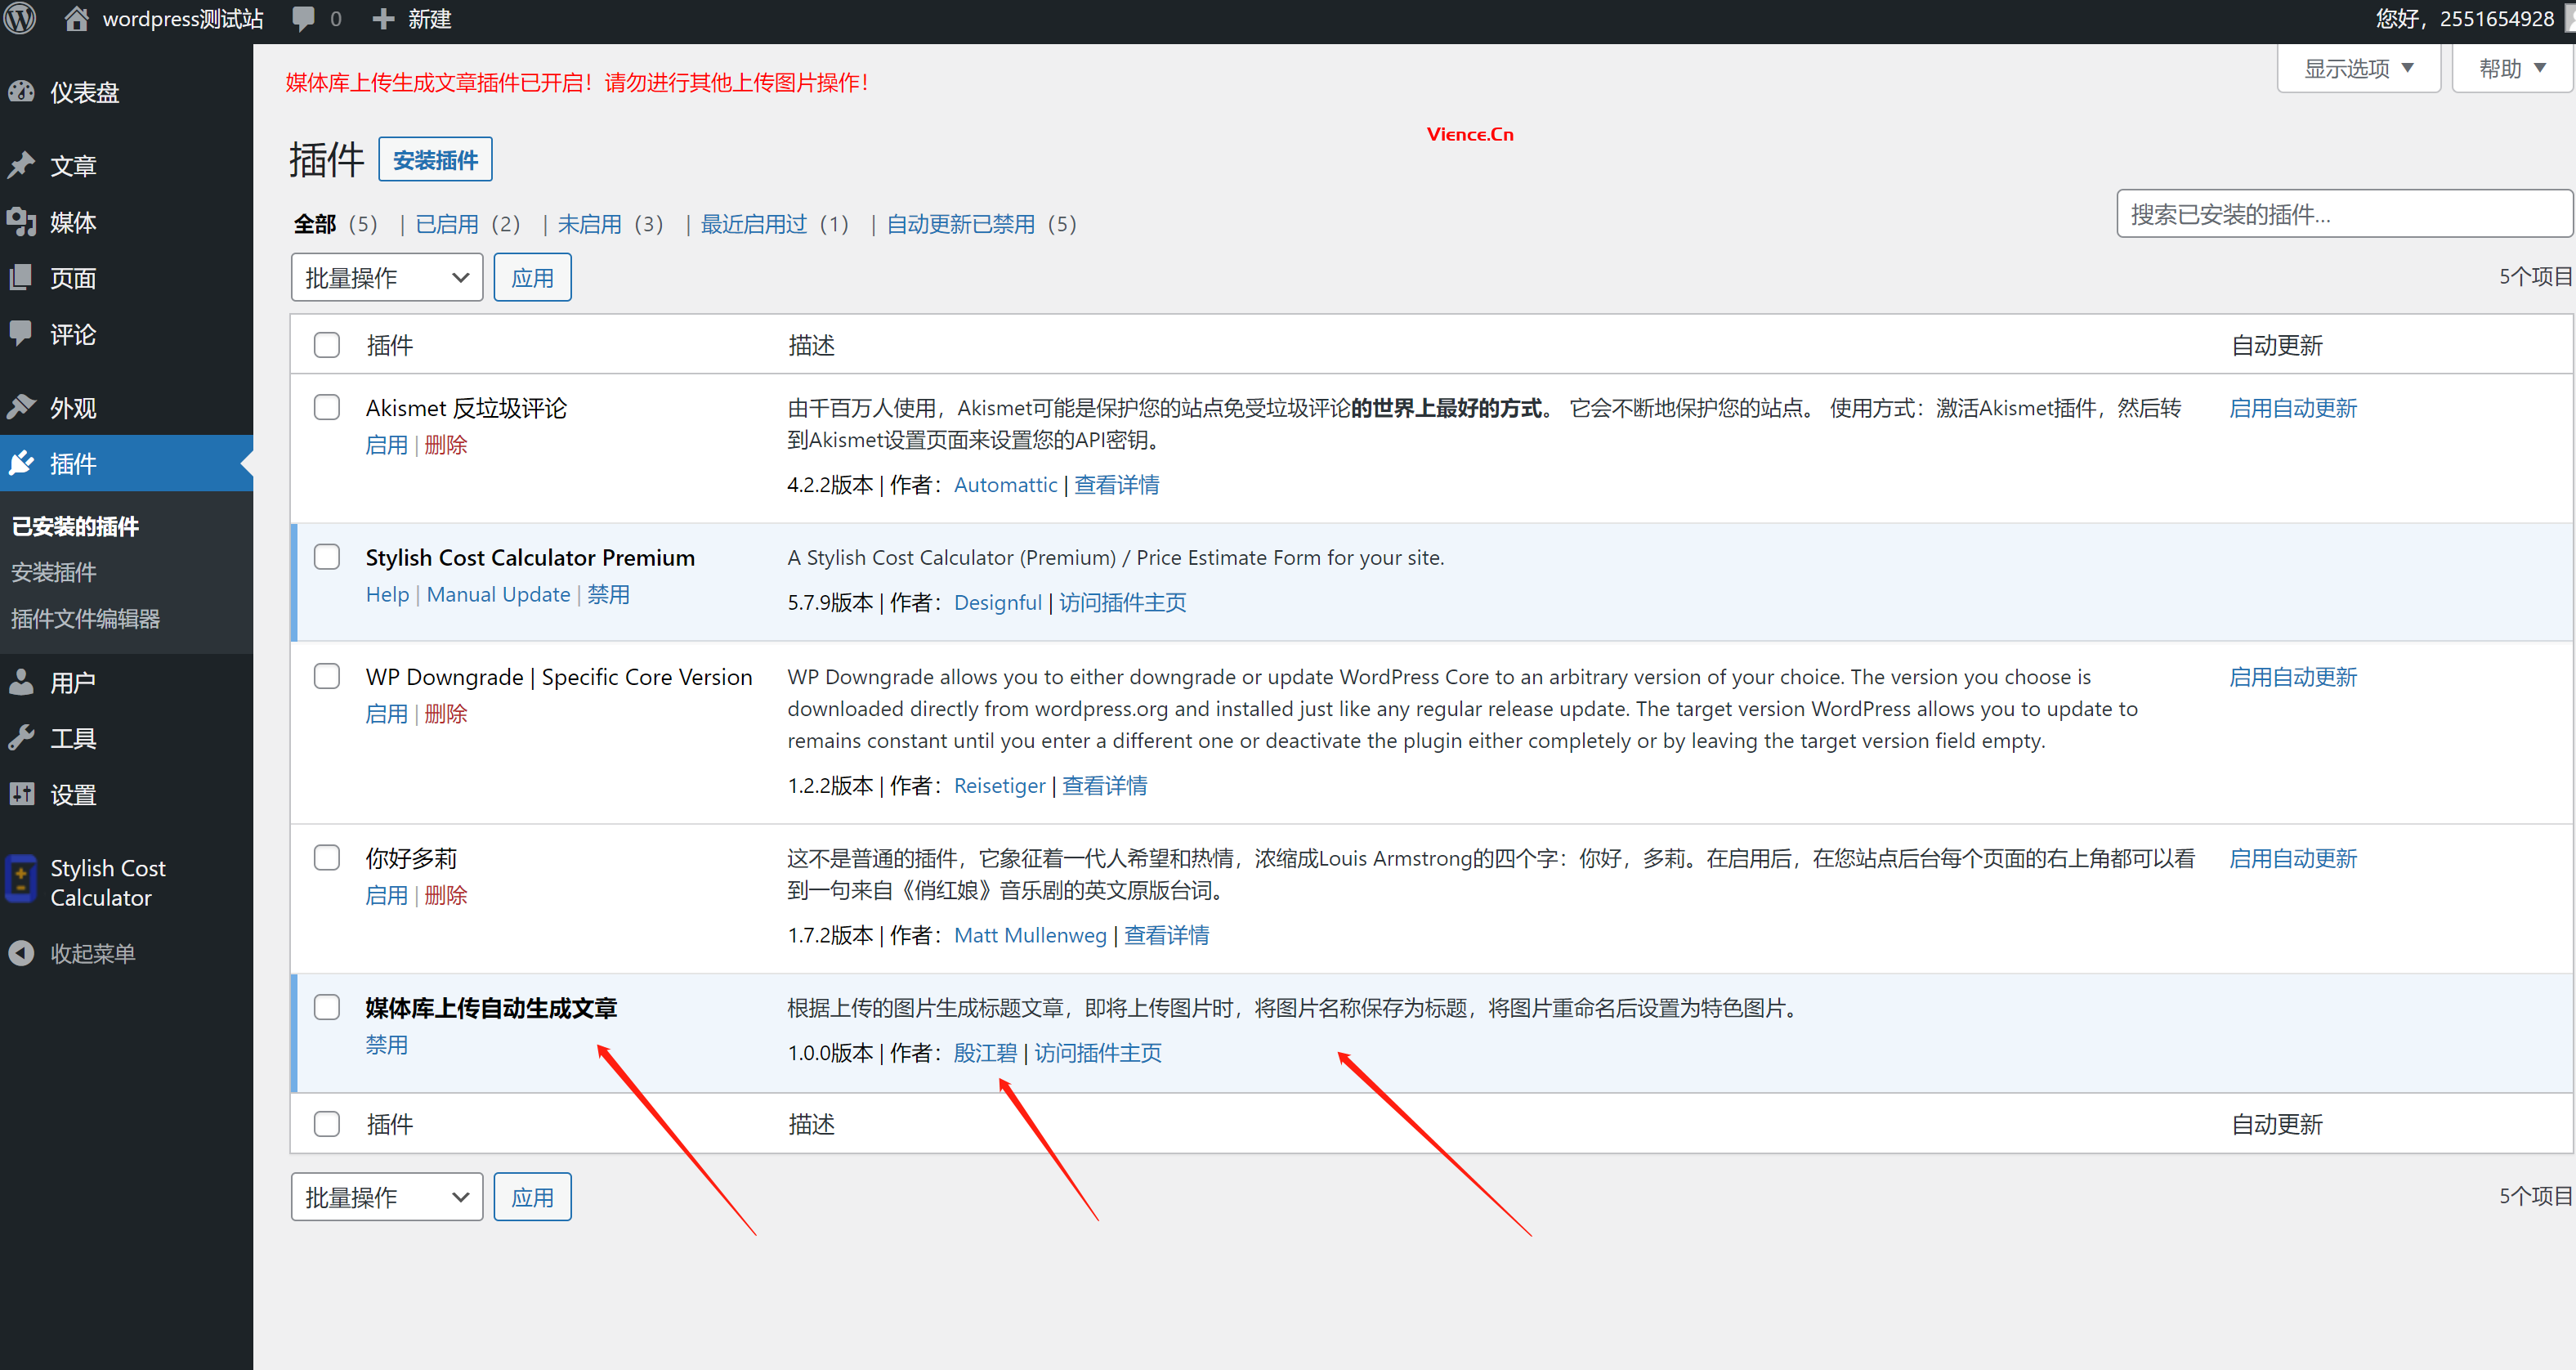Click 启用自动更新 link for Akismet
The image size is (2576, 1370).
[x=2292, y=408]
